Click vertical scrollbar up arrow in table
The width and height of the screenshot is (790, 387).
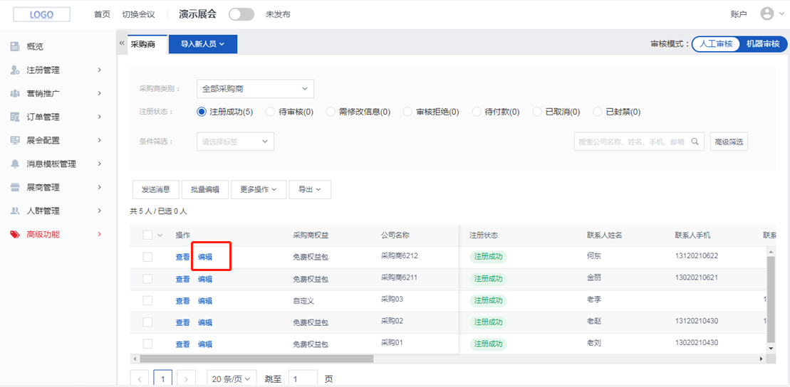tap(771, 250)
